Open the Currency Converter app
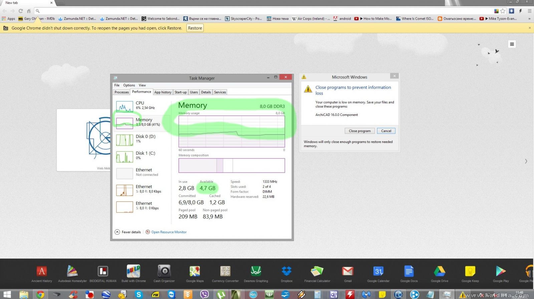534x299 pixels. (225, 271)
